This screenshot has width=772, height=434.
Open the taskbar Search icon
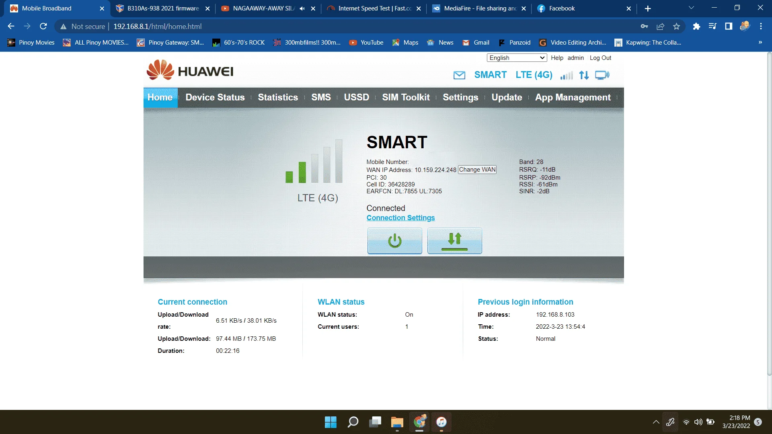[x=353, y=422]
